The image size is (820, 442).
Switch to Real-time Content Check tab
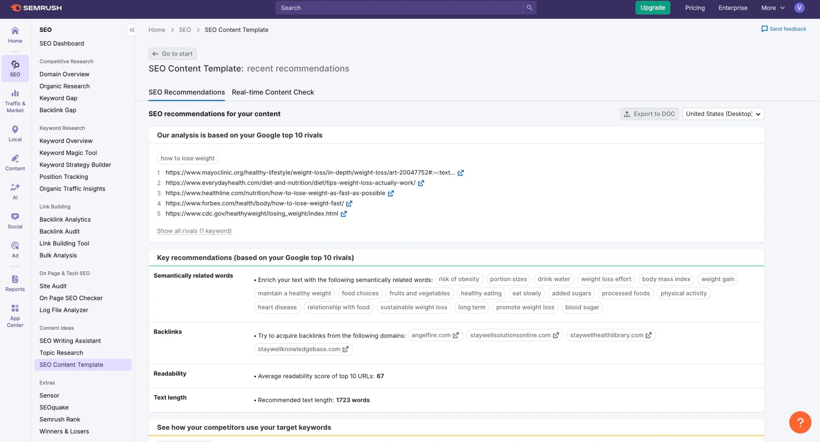273,92
